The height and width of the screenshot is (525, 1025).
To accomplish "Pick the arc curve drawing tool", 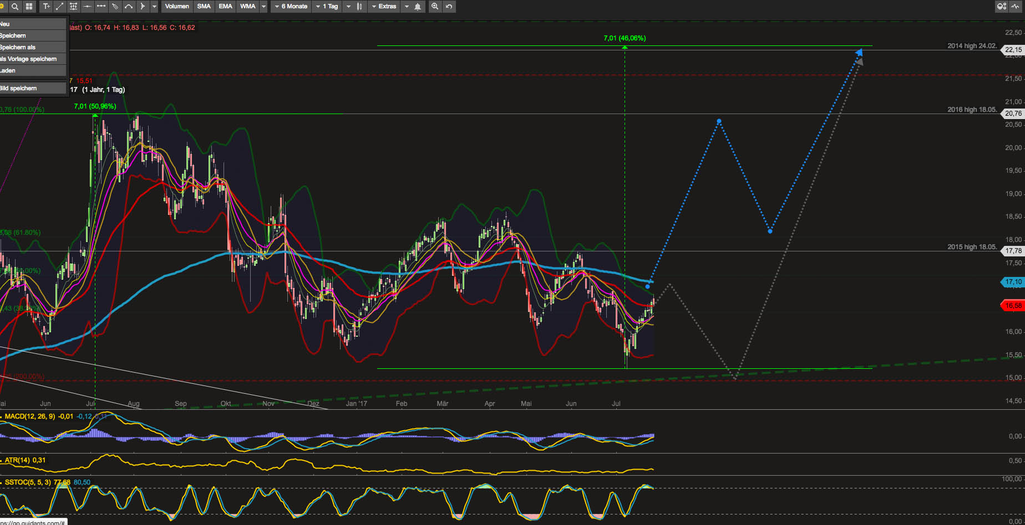I will (x=129, y=7).
